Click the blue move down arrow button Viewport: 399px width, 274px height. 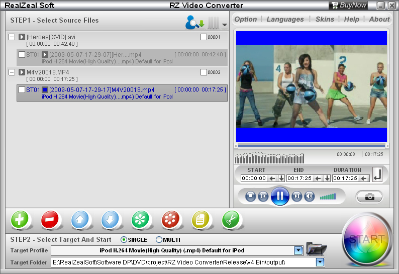pos(111,220)
